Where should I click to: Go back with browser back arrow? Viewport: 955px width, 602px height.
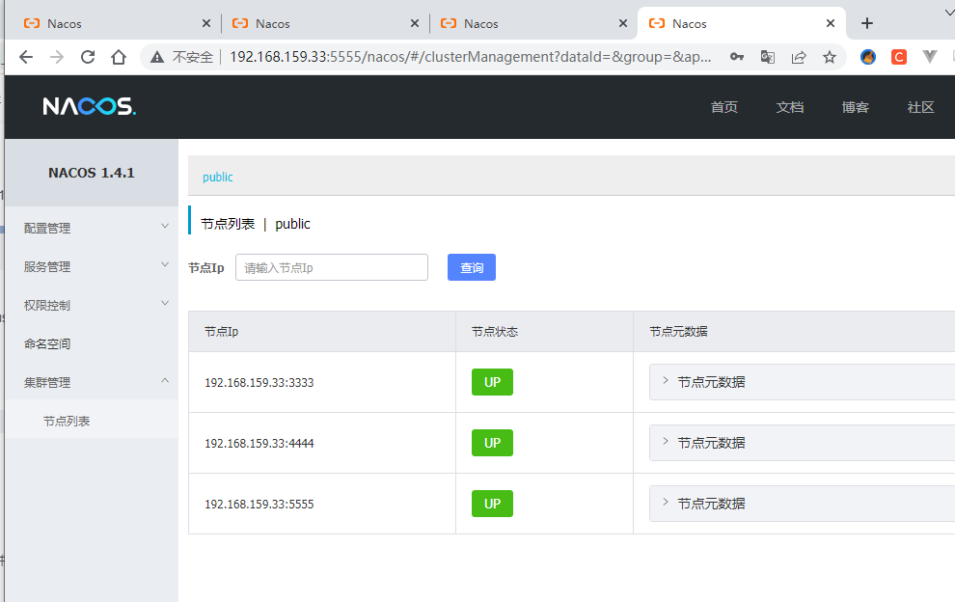(26, 57)
